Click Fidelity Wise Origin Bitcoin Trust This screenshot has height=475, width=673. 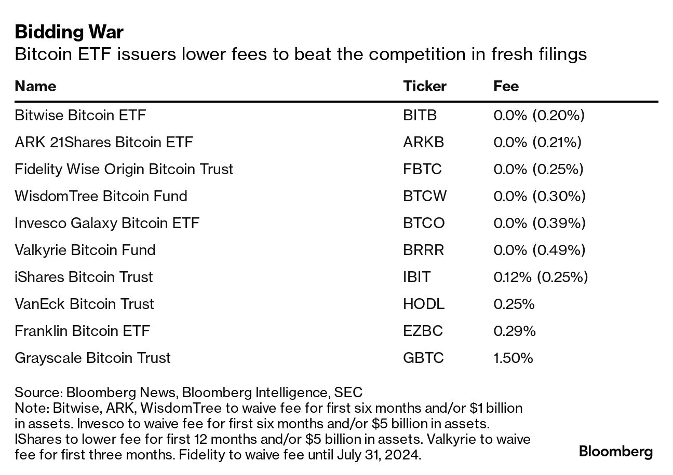click(124, 169)
